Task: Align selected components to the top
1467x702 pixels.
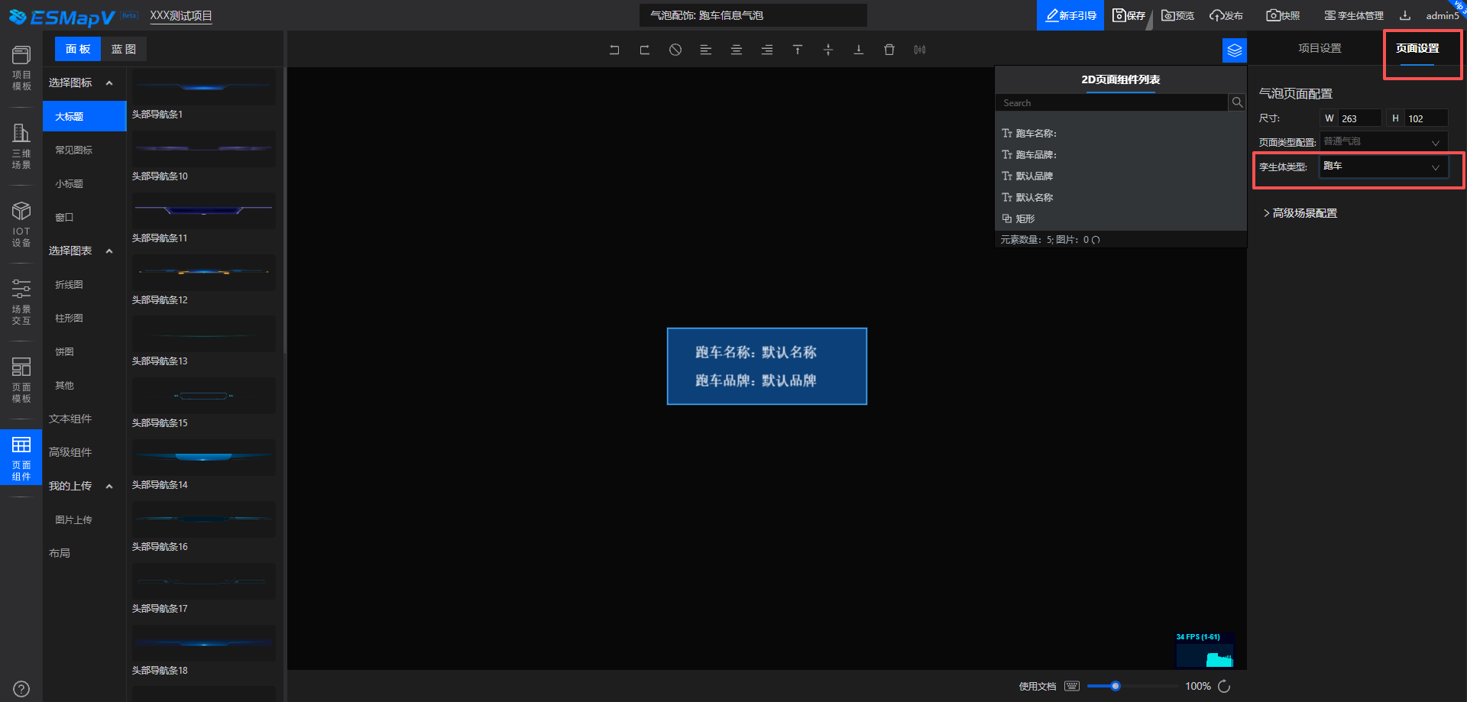Action: [798, 50]
